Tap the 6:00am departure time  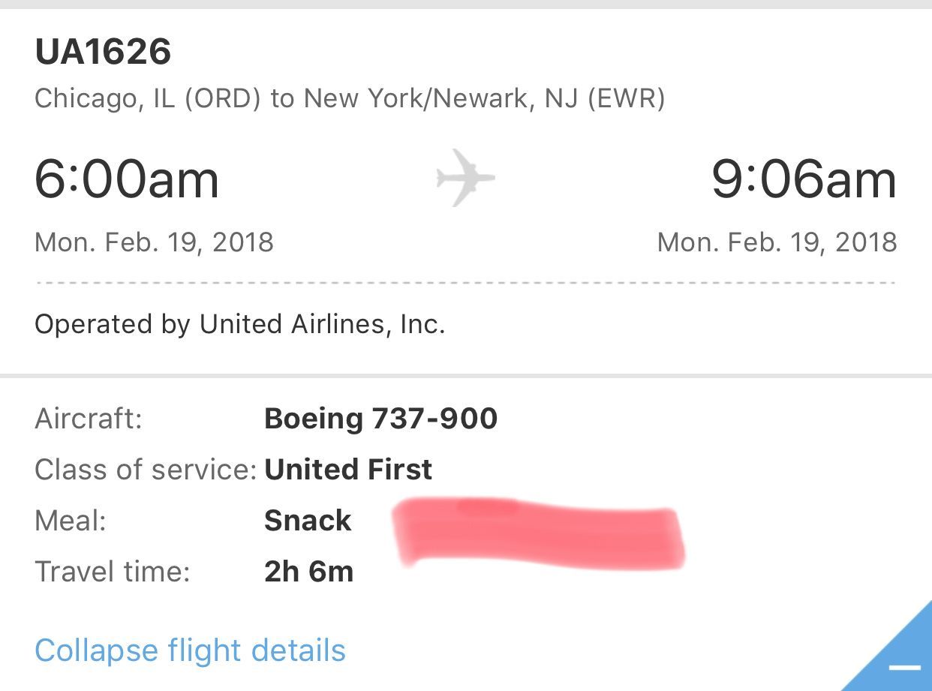click(127, 180)
